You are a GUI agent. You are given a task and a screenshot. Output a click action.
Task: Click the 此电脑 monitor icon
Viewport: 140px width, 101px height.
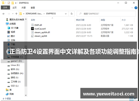[7, 24]
